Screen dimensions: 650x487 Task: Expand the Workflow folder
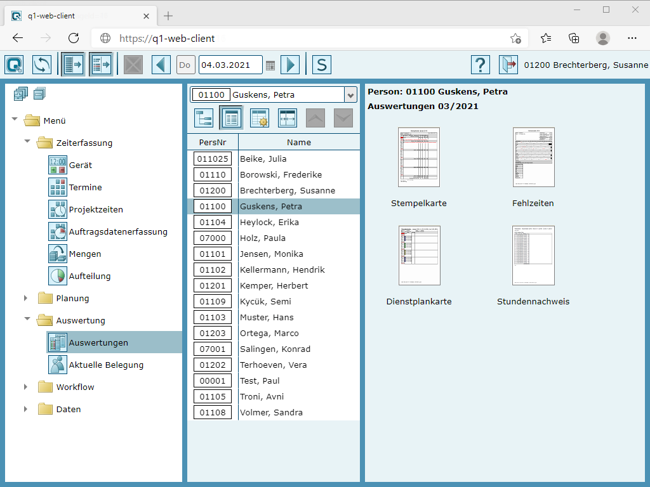26,387
